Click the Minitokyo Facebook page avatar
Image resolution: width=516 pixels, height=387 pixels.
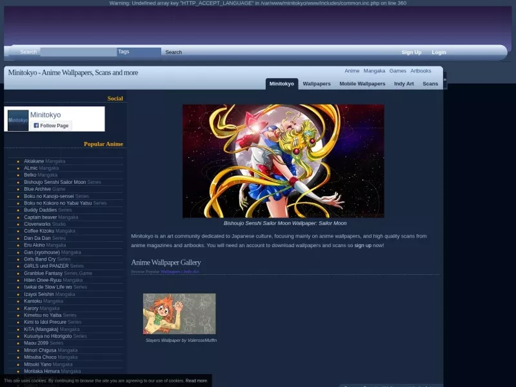click(18, 121)
